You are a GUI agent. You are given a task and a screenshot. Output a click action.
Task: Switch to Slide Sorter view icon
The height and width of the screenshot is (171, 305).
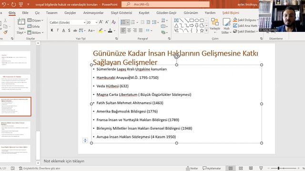pyautogui.click(x=241, y=168)
